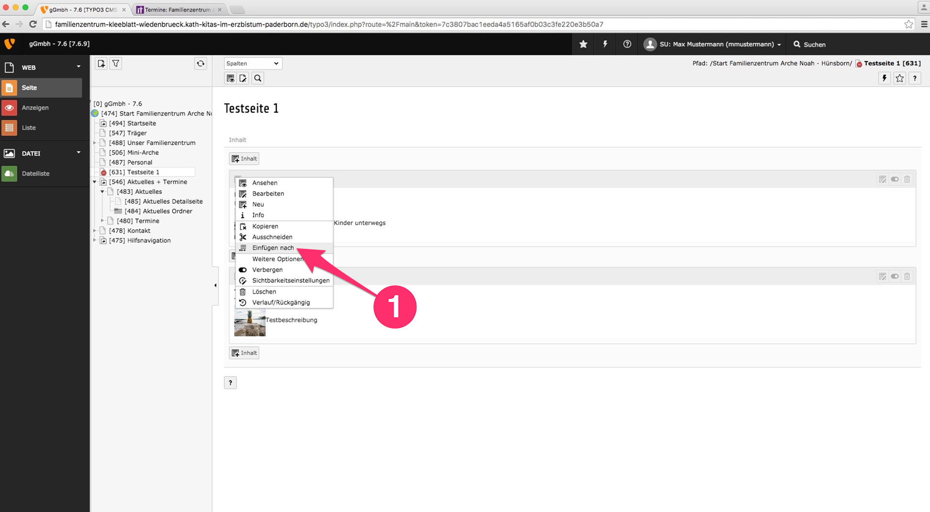
Task: Open the page tree filter icon
Action: point(116,64)
